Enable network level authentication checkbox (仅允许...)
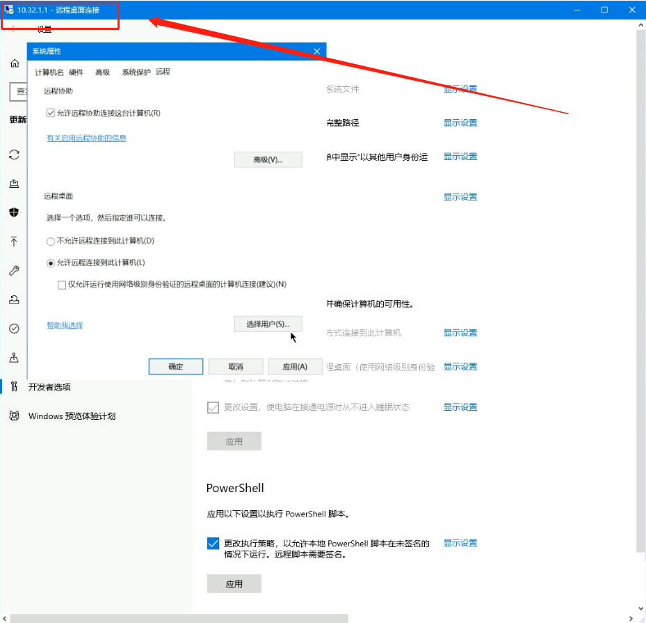The image size is (646, 623). click(63, 284)
